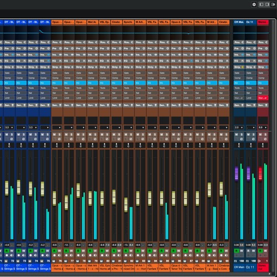277x277 pixels.
Task: Toggle the left zone panel icon
Action: click(x=261, y=4)
